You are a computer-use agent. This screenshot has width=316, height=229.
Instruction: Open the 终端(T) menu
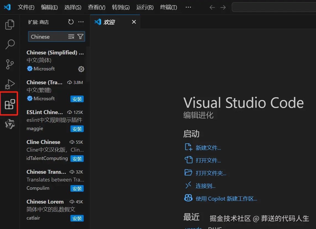168,7
